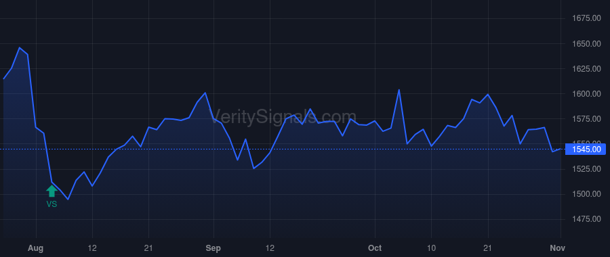Click the 1525.00 price axis label
Viewport: 610px width, 257px height.
tap(587, 169)
